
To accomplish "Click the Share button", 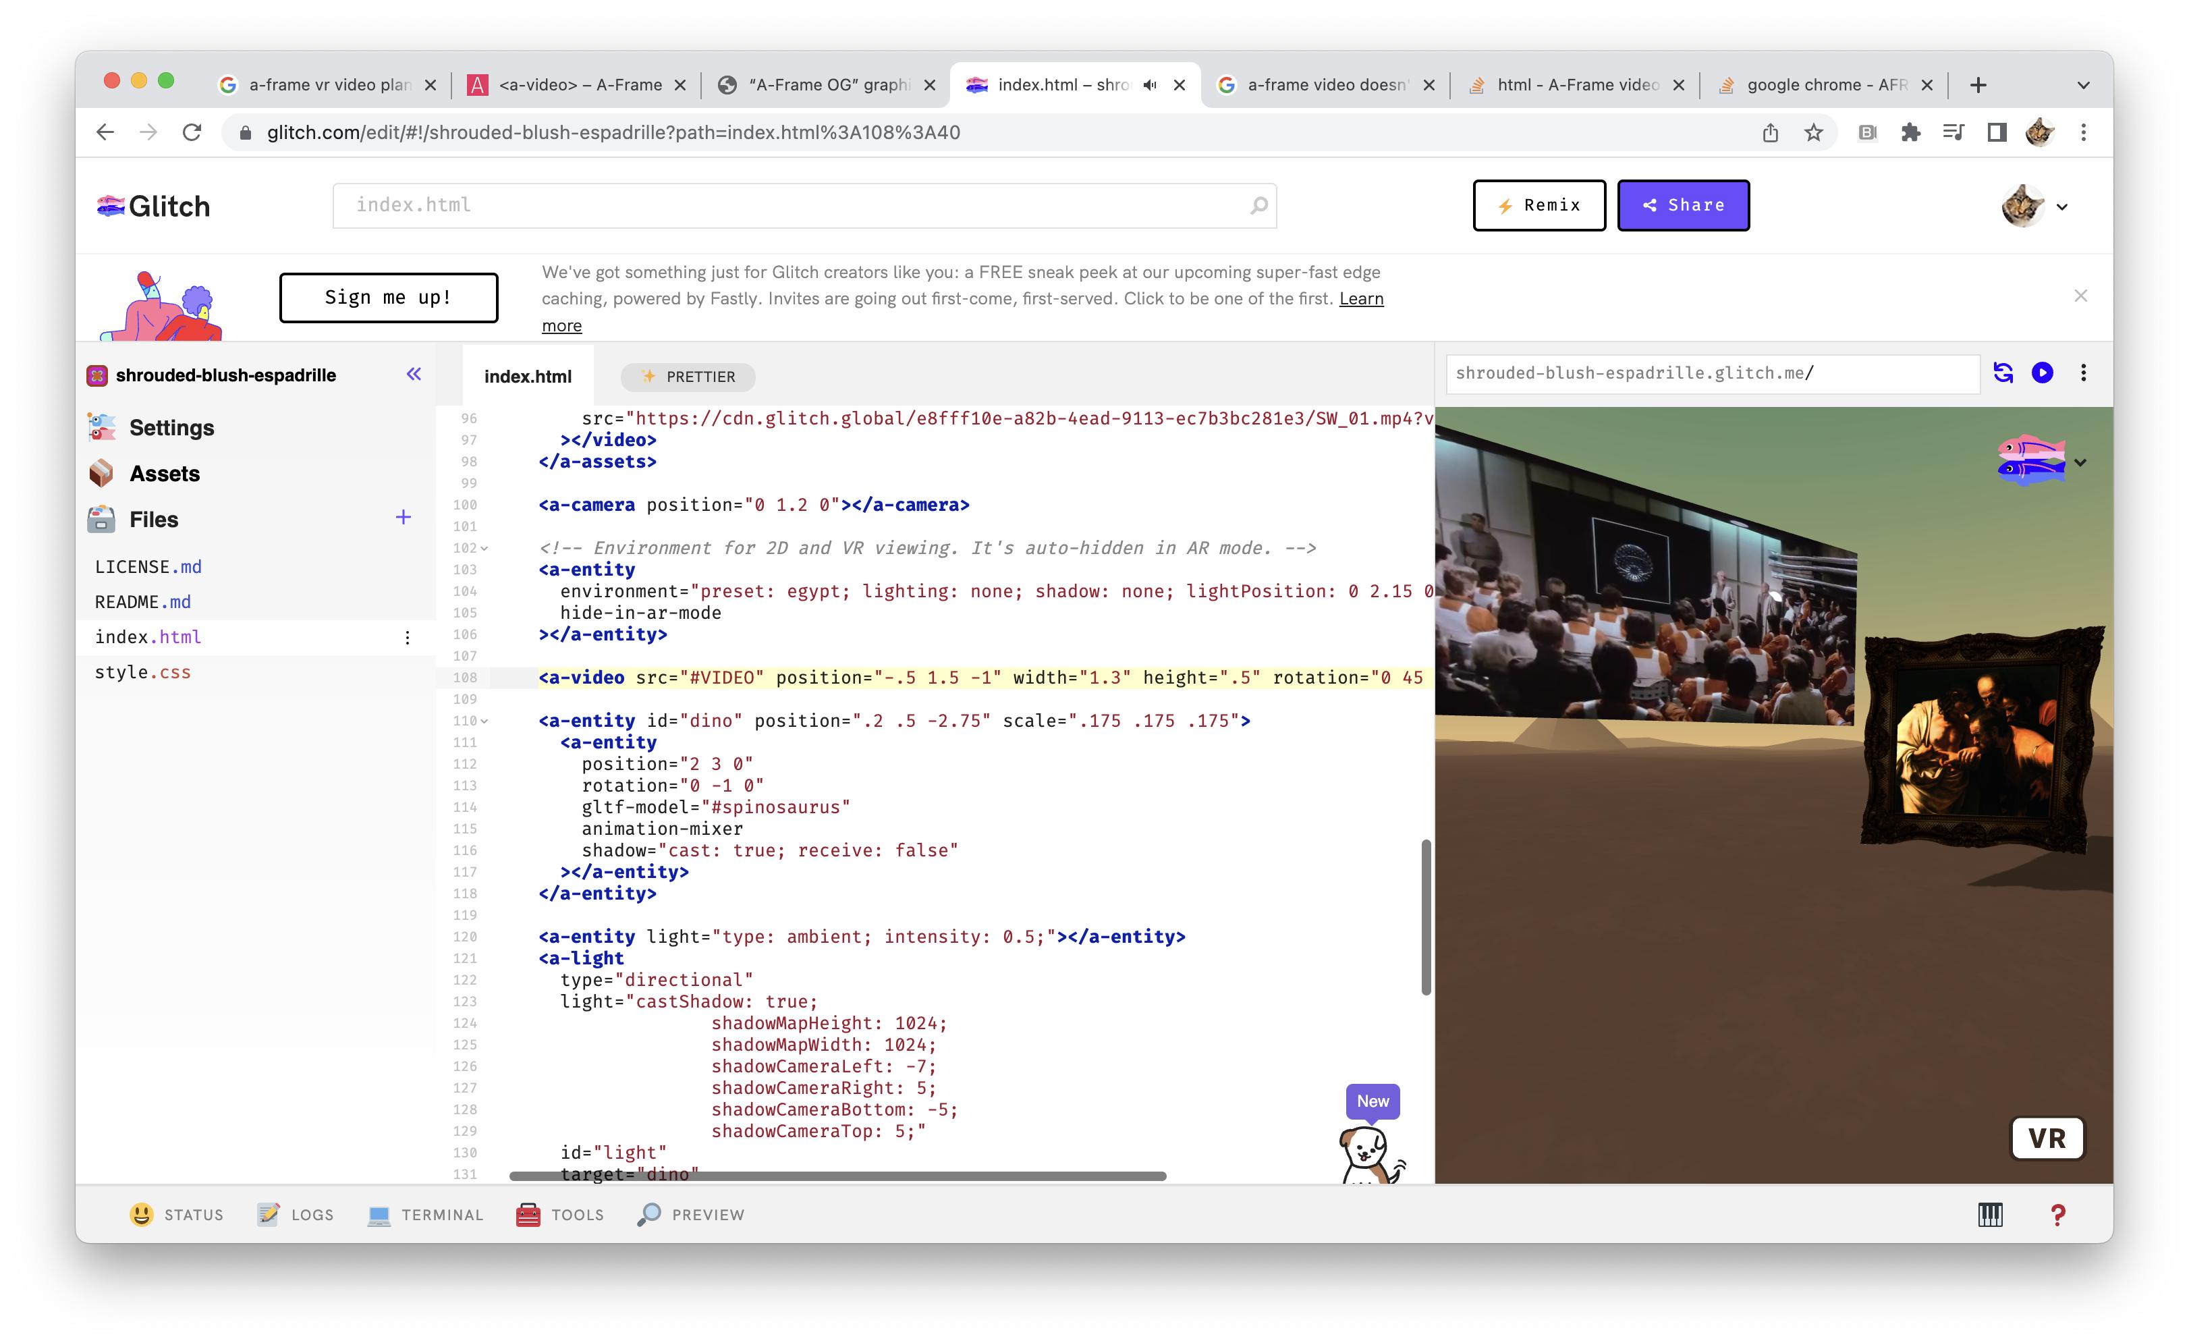I will (1683, 205).
